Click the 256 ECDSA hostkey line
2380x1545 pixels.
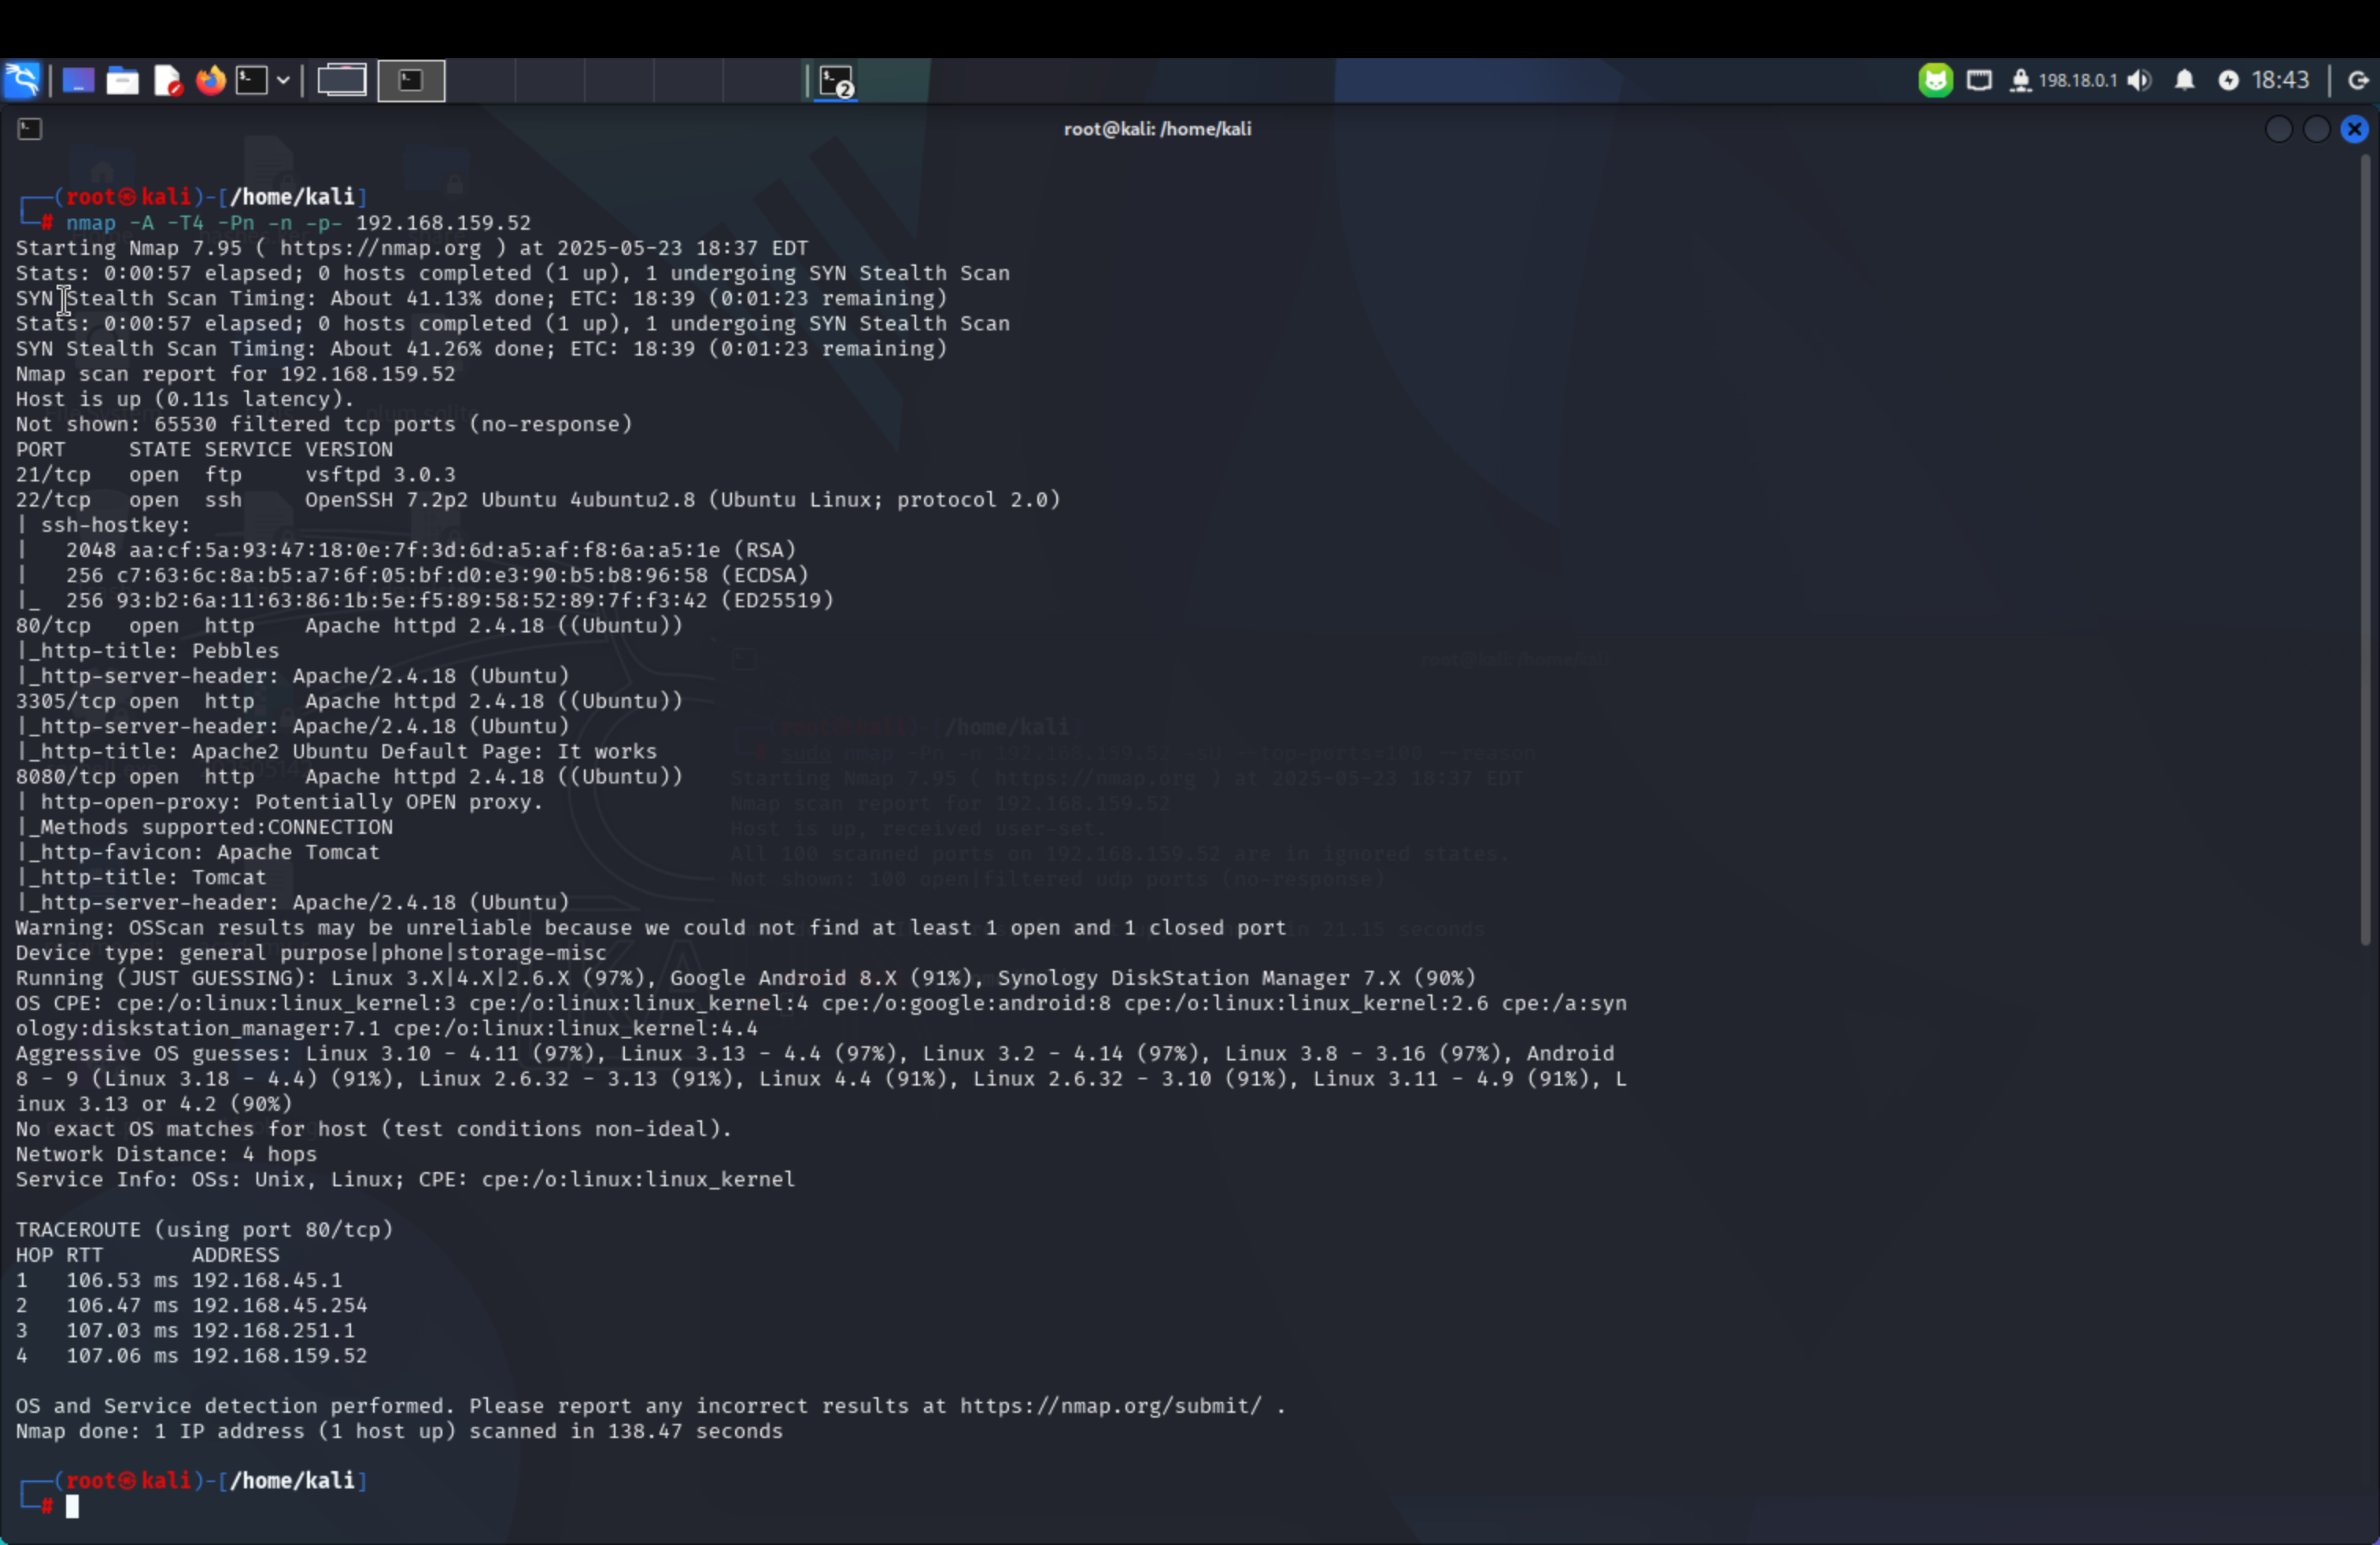[412, 576]
